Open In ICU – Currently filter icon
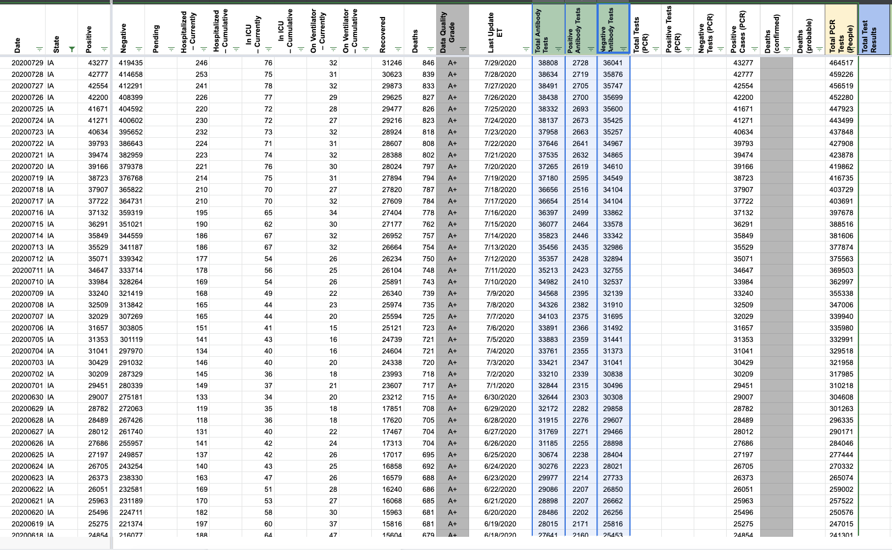This screenshot has width=892, height=550. click(269, 49)
